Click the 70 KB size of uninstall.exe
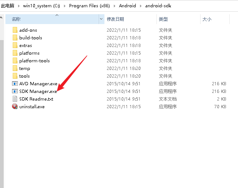The image size is (238, 188). click(220, 106)
